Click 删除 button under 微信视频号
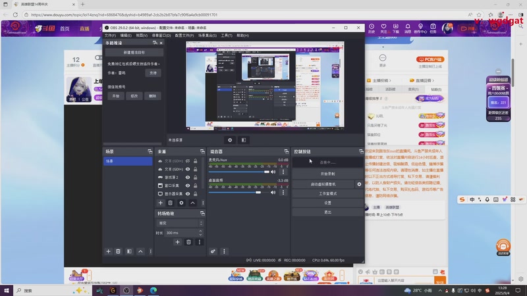 coord(153,96)
